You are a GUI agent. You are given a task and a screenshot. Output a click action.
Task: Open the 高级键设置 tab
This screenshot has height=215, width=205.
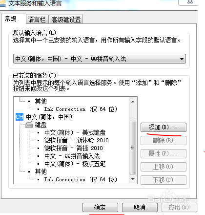click(x=66, y=20)
